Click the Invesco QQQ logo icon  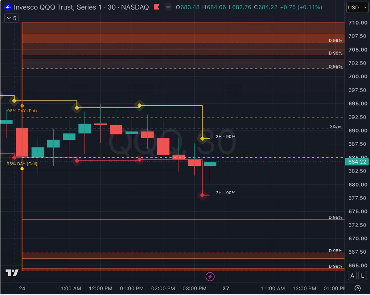pyautogui.click(x=9, y=7)
